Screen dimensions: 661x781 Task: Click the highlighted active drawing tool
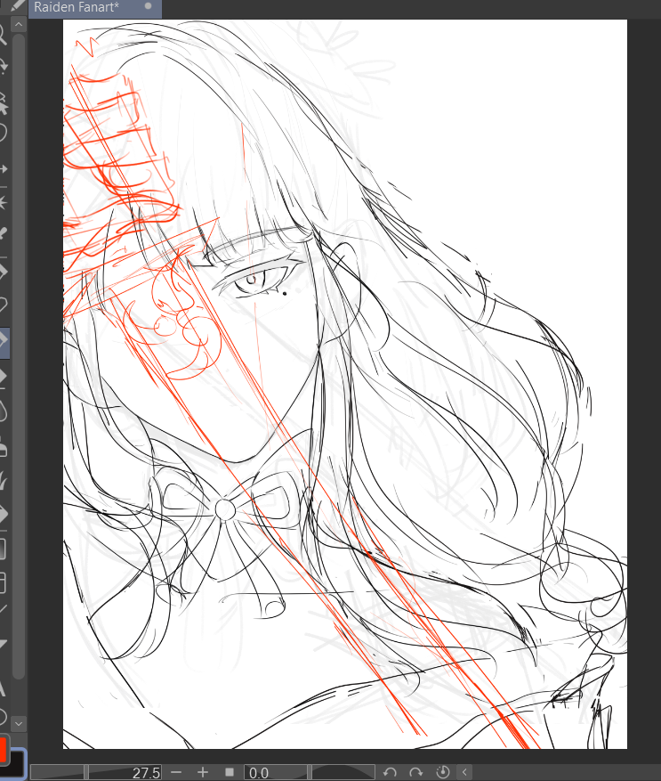[x=4, y=343]
